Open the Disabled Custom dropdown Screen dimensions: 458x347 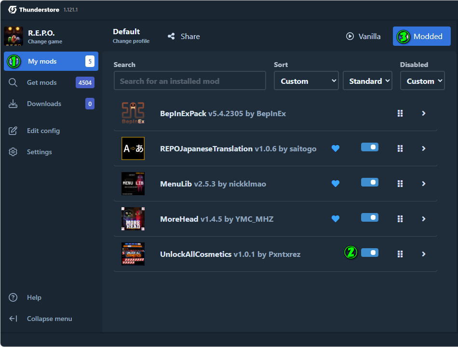point(422,80)
